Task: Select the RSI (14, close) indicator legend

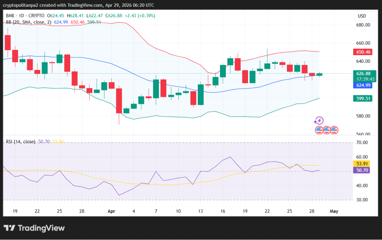Action: coord(21,141)
